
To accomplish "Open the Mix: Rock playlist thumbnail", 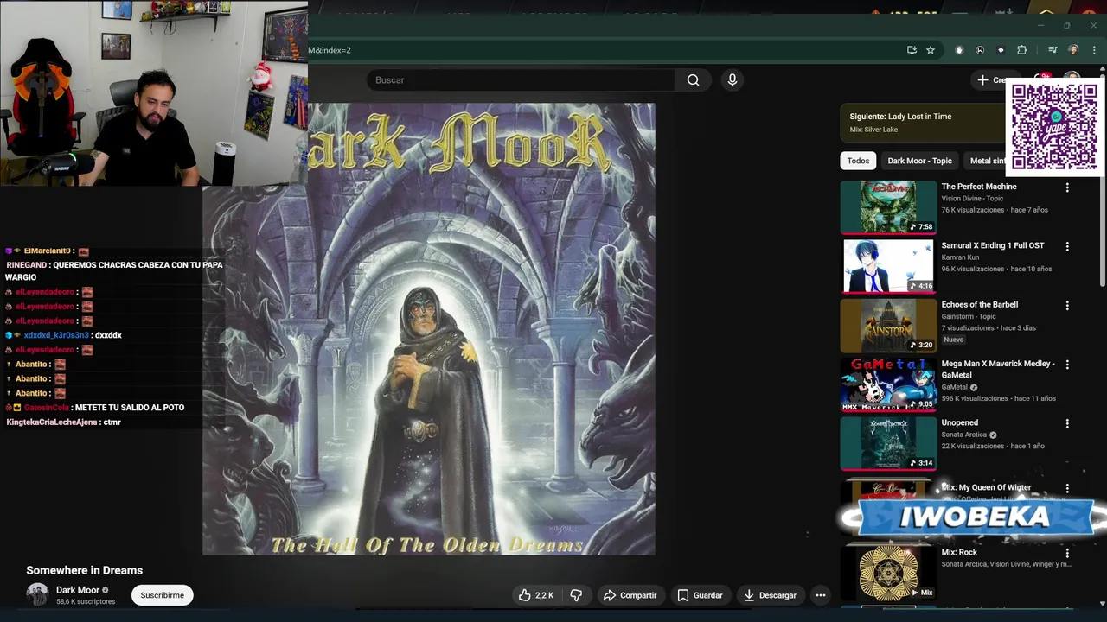I will pyautogui.click(x=888, y=572).
